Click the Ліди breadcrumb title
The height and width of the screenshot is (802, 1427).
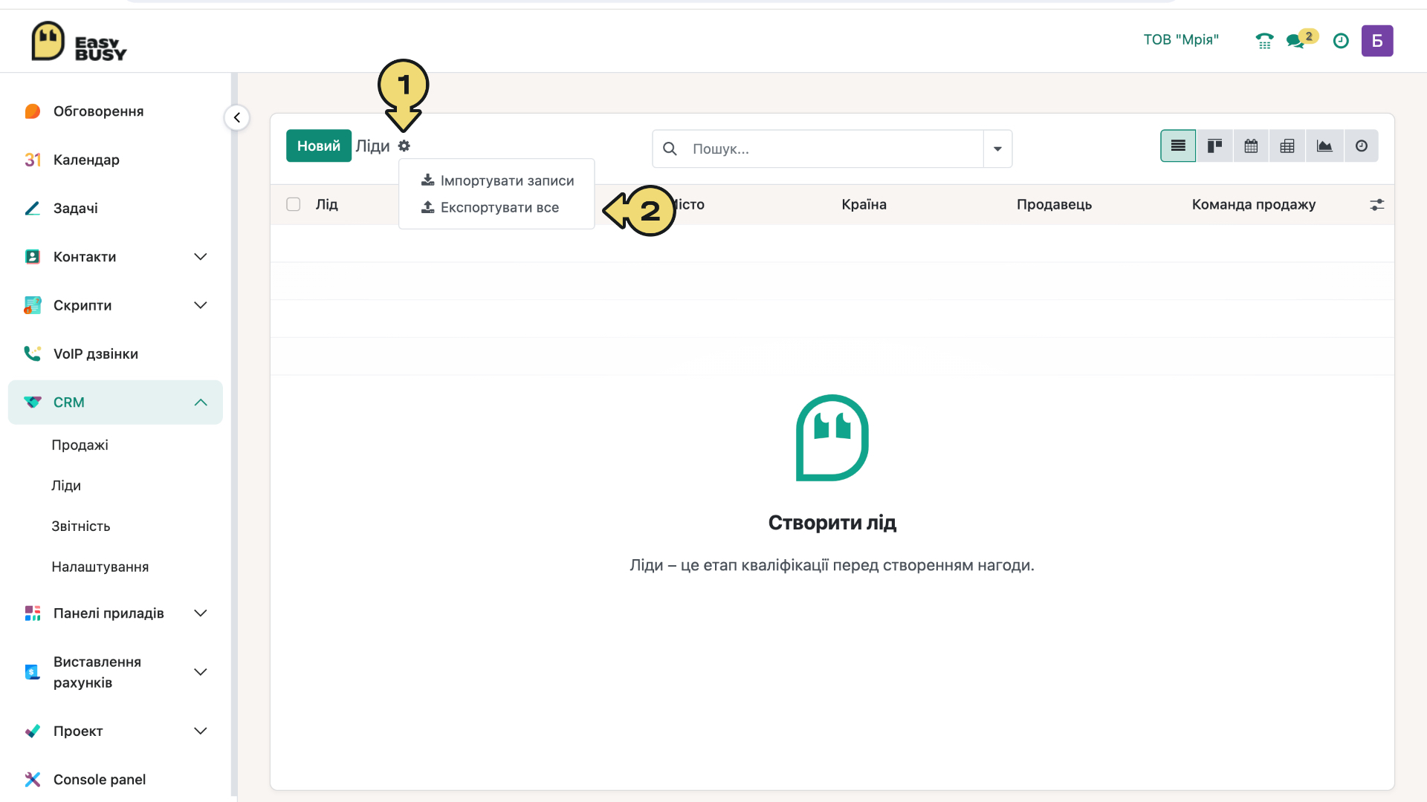point(372,146)
